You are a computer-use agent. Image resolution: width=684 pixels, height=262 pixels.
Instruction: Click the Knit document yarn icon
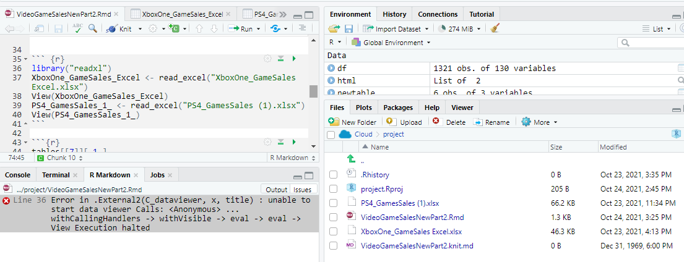112,28
